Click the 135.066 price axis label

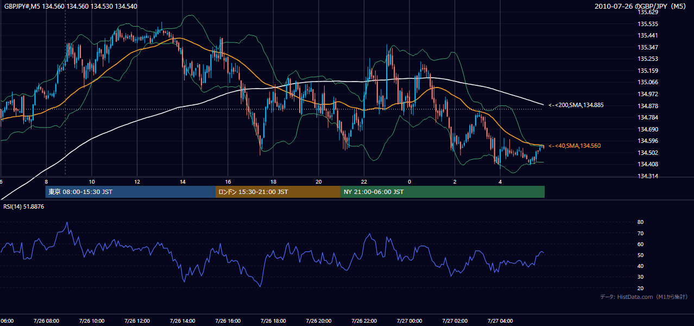coord(648,82)
